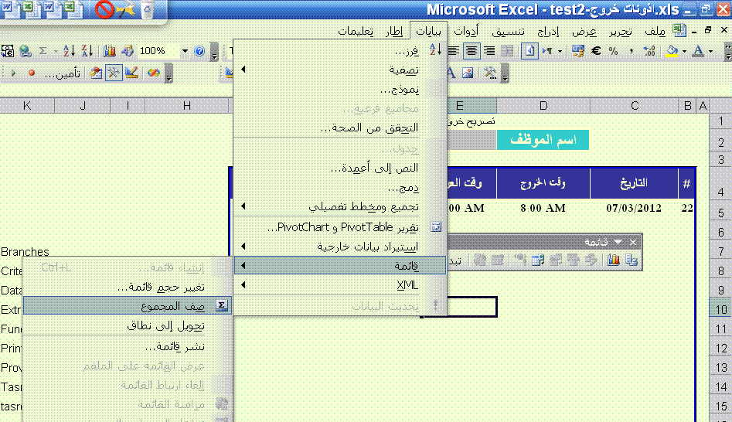Image resolution: width=732 pixels, height=422 pixels.
Task: Apply the Percent style icon
Action: click(614, 51)
